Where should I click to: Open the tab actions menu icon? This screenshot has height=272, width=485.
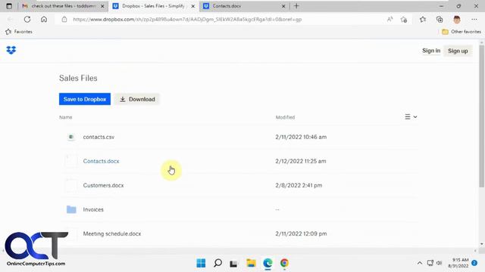pos(9,6)
